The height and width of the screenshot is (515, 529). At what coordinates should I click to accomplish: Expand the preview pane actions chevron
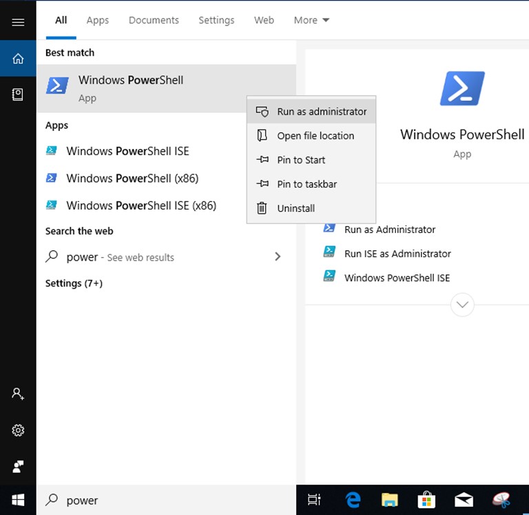pyautogui.click(x=462, y=305)
